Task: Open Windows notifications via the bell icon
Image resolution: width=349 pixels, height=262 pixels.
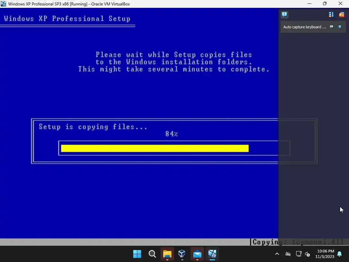Action: 340,254
